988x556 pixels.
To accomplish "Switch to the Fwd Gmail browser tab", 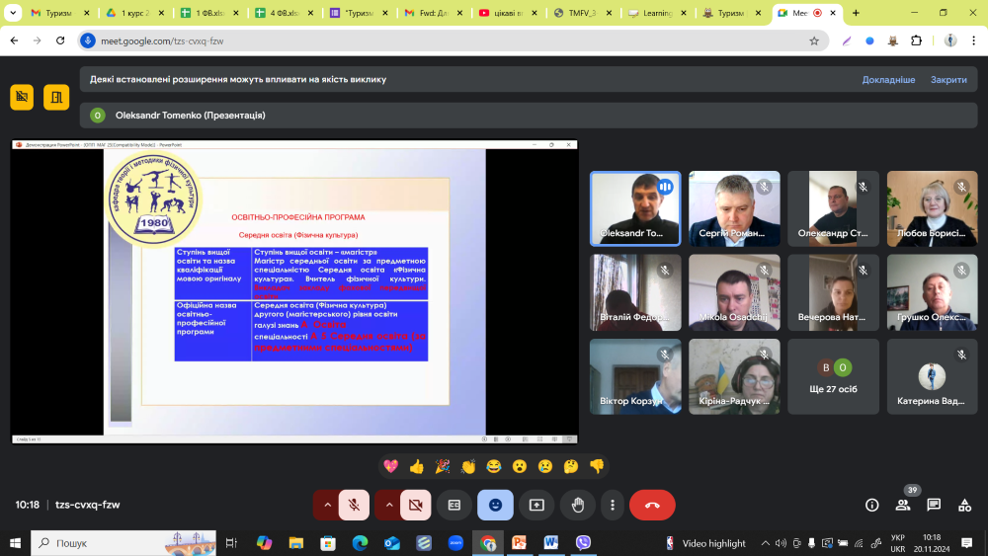I will point(431,13).
